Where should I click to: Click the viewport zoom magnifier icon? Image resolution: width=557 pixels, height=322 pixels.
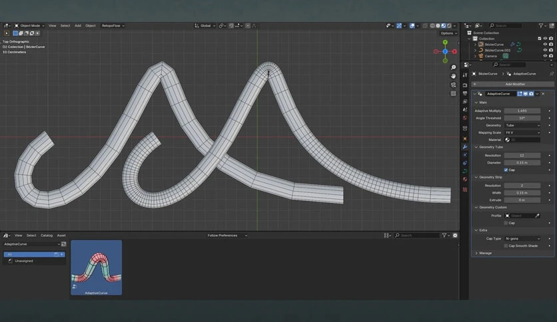(x=453, y=67)
